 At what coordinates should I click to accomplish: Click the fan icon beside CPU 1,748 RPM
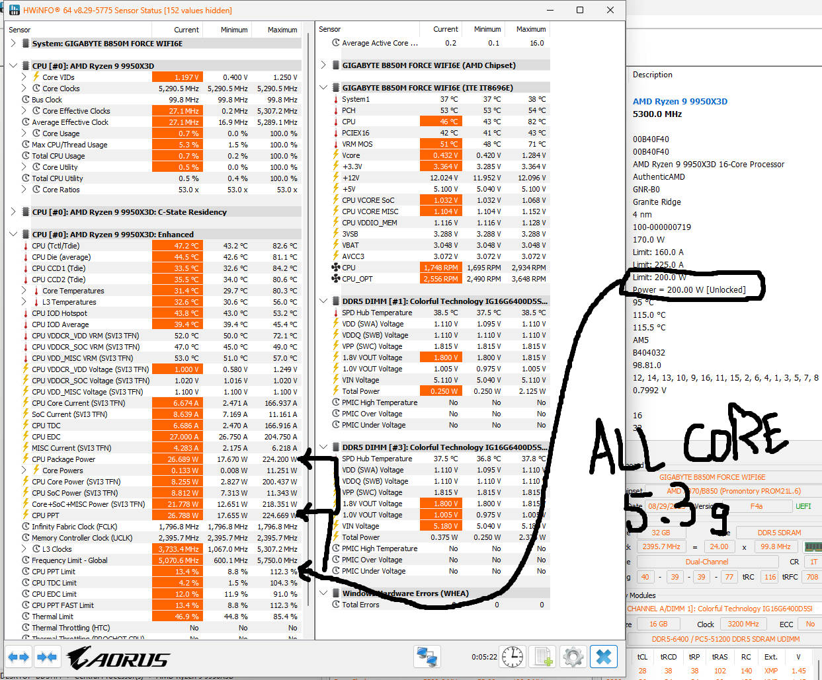coord(335,268)
